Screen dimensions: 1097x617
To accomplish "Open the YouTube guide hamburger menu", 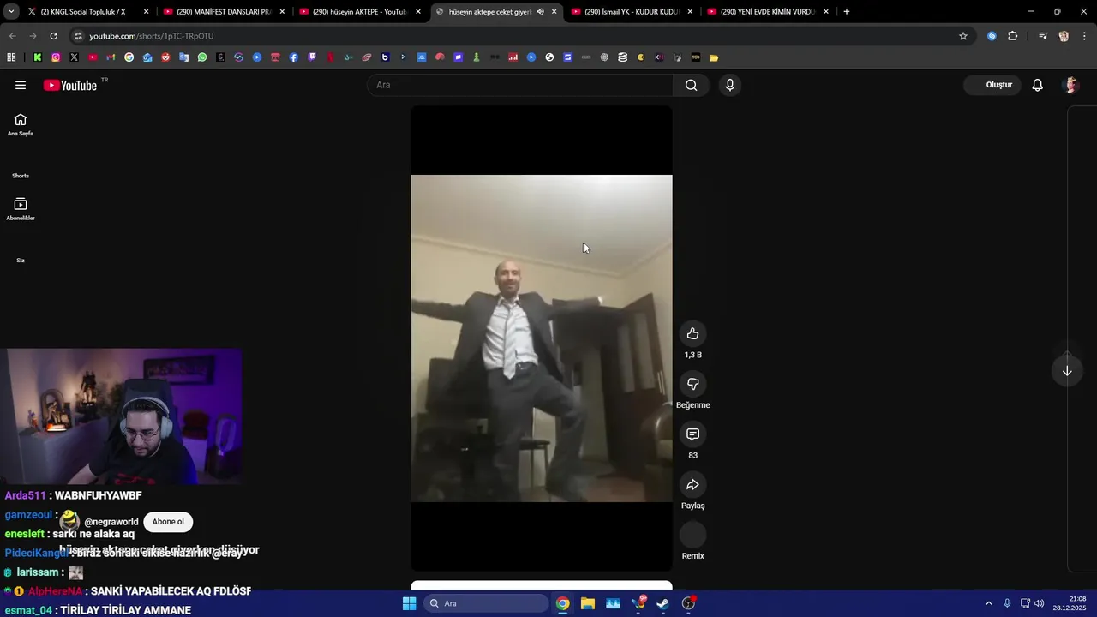I will point(21,85).
